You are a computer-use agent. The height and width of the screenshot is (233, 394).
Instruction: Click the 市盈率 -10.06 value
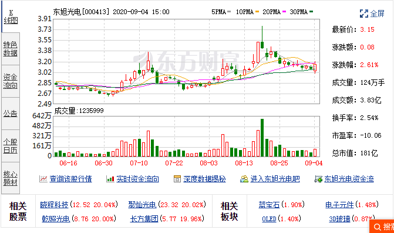click(x=371, y=135)
